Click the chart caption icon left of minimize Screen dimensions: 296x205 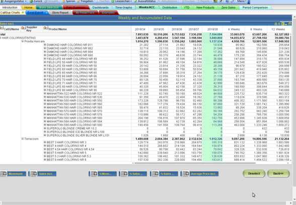pyautogui.click(x=283, y=24)
